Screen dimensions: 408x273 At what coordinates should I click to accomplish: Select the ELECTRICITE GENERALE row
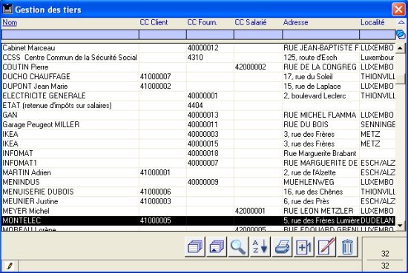click(199, 95)
